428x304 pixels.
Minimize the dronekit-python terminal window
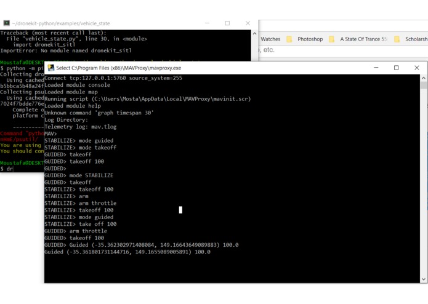click(207, 23)
